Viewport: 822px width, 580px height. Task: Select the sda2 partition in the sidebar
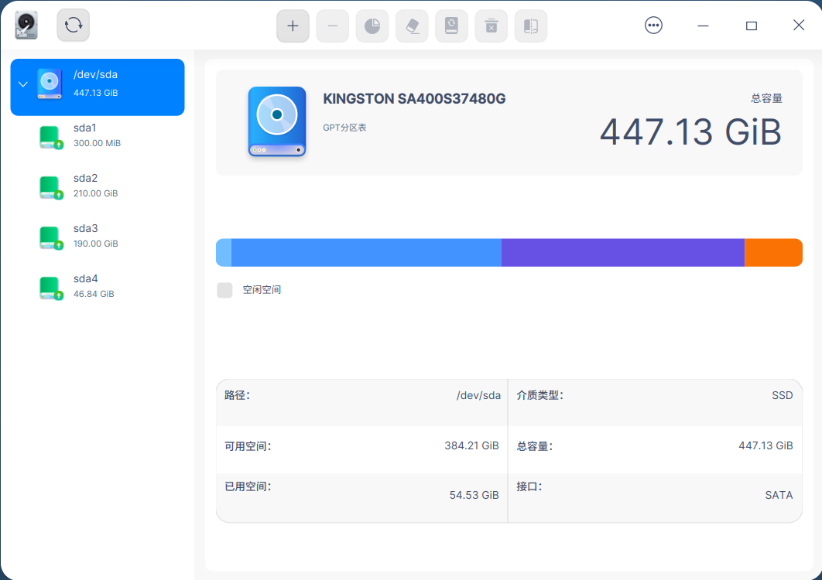pos(50,186)
